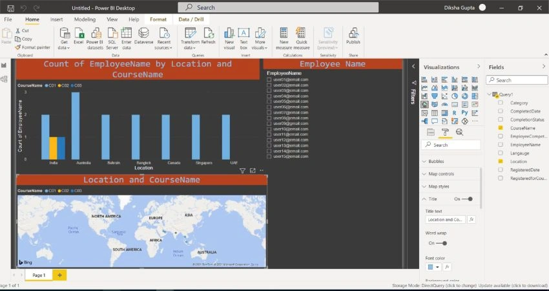Open the Font color swatch picker
Image resolution: width=549 pixels, height=291 pixels.
(433, 267)
